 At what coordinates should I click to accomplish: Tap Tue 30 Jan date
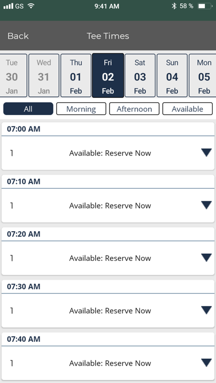click(13, 75)
